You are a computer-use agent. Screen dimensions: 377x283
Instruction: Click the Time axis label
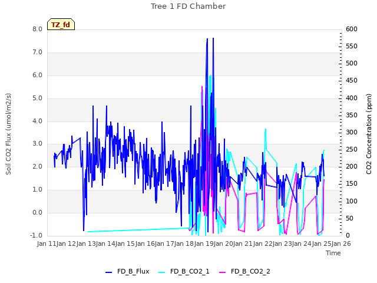click(x=333, y=253)
